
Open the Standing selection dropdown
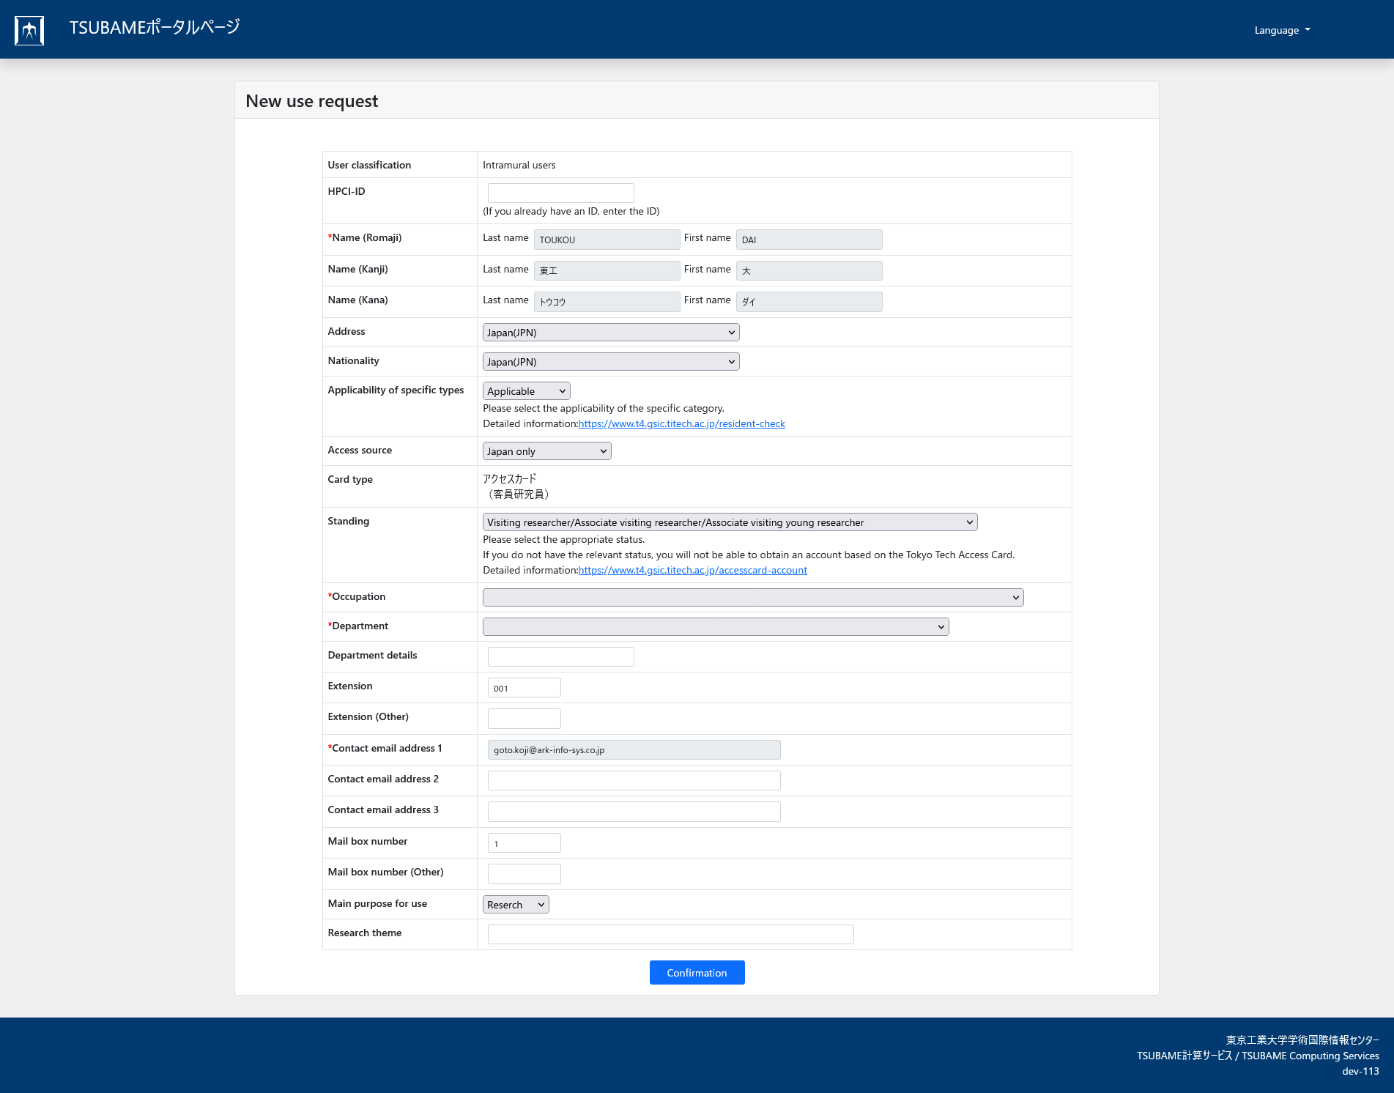[729, 522]
